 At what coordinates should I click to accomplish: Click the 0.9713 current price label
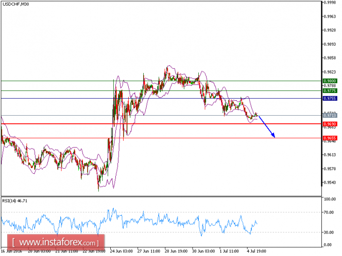330,115
